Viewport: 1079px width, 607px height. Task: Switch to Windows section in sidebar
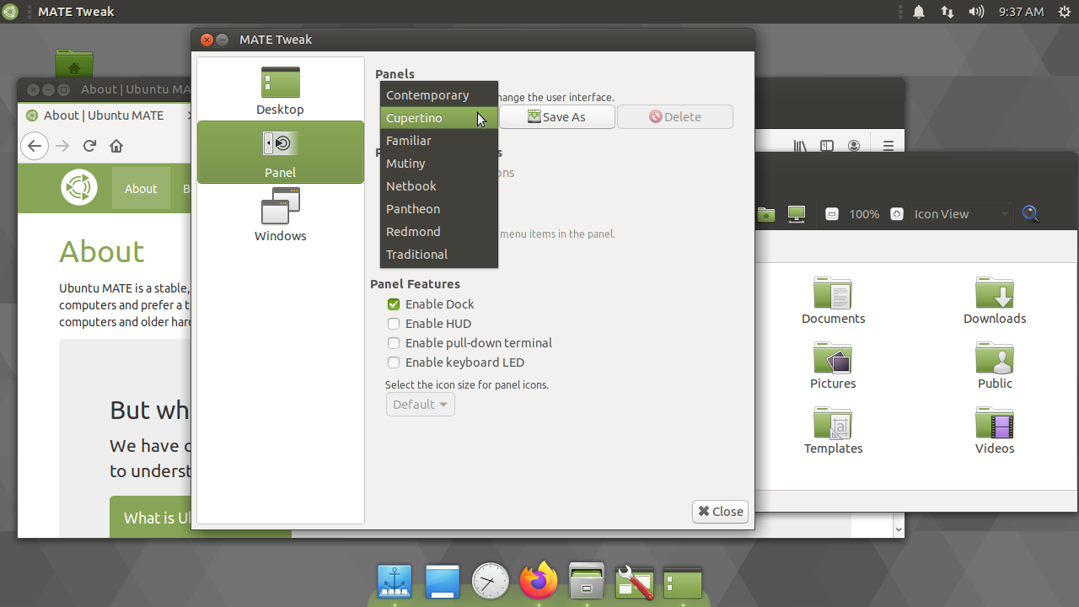[281, 216]
